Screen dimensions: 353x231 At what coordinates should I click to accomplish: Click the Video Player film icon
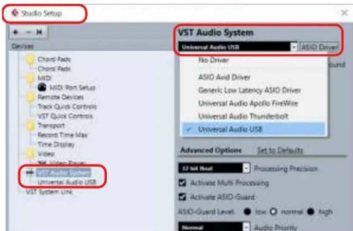pyautogui.click(x=42, y=162)
